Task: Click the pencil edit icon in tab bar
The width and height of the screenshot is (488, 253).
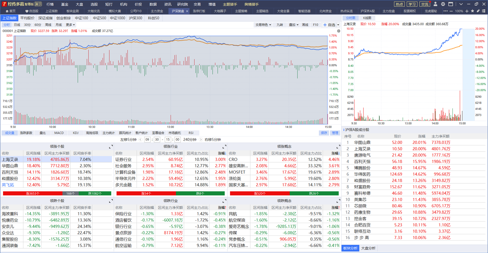Action: click(478, 11)
